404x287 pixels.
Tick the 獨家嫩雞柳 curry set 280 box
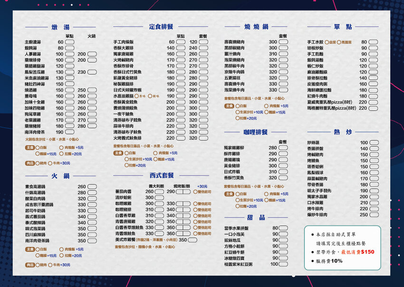284,148
